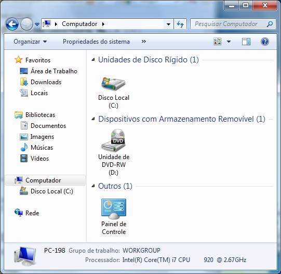Open Locais in favorites
This screenshot has height=274, width=281.
point(39,93)
